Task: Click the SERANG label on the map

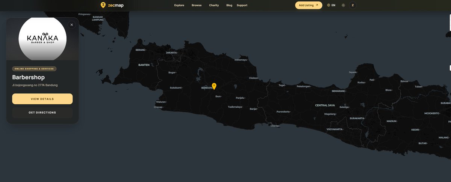Action: point(140,50)
